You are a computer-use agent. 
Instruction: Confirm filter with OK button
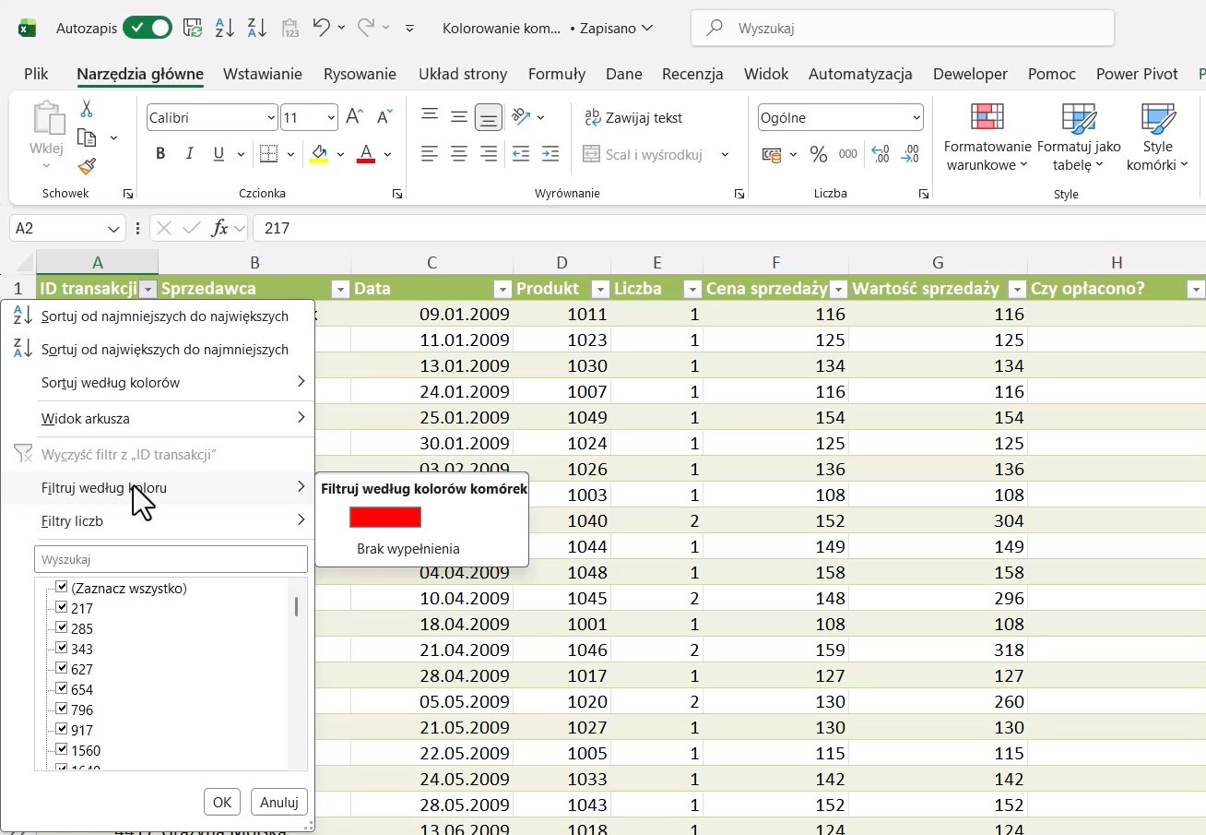222,802
